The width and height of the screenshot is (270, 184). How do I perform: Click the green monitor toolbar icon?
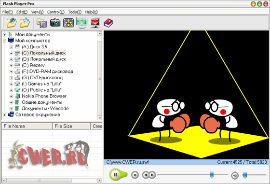click(82, 23)
